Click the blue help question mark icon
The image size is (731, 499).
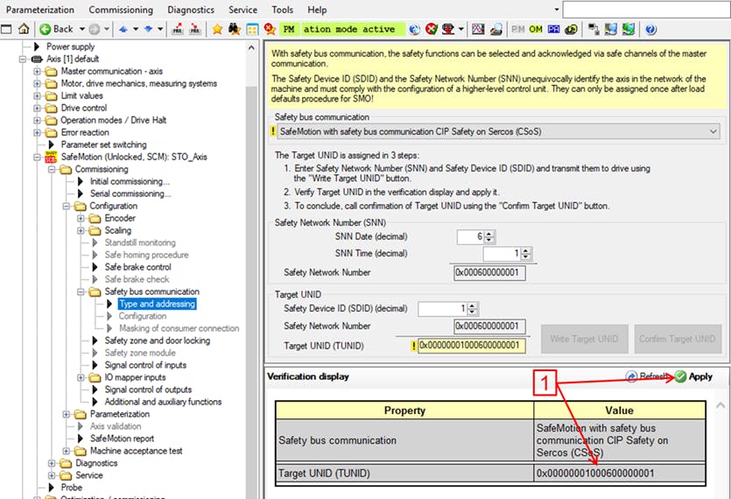tap(650, 30)
